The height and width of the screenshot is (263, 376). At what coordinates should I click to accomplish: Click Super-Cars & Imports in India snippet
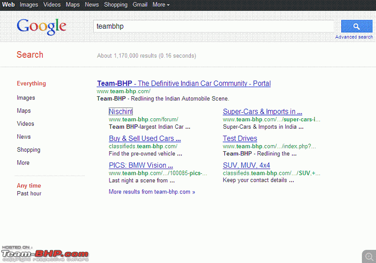pyautogui.click(x=263, y=127)
